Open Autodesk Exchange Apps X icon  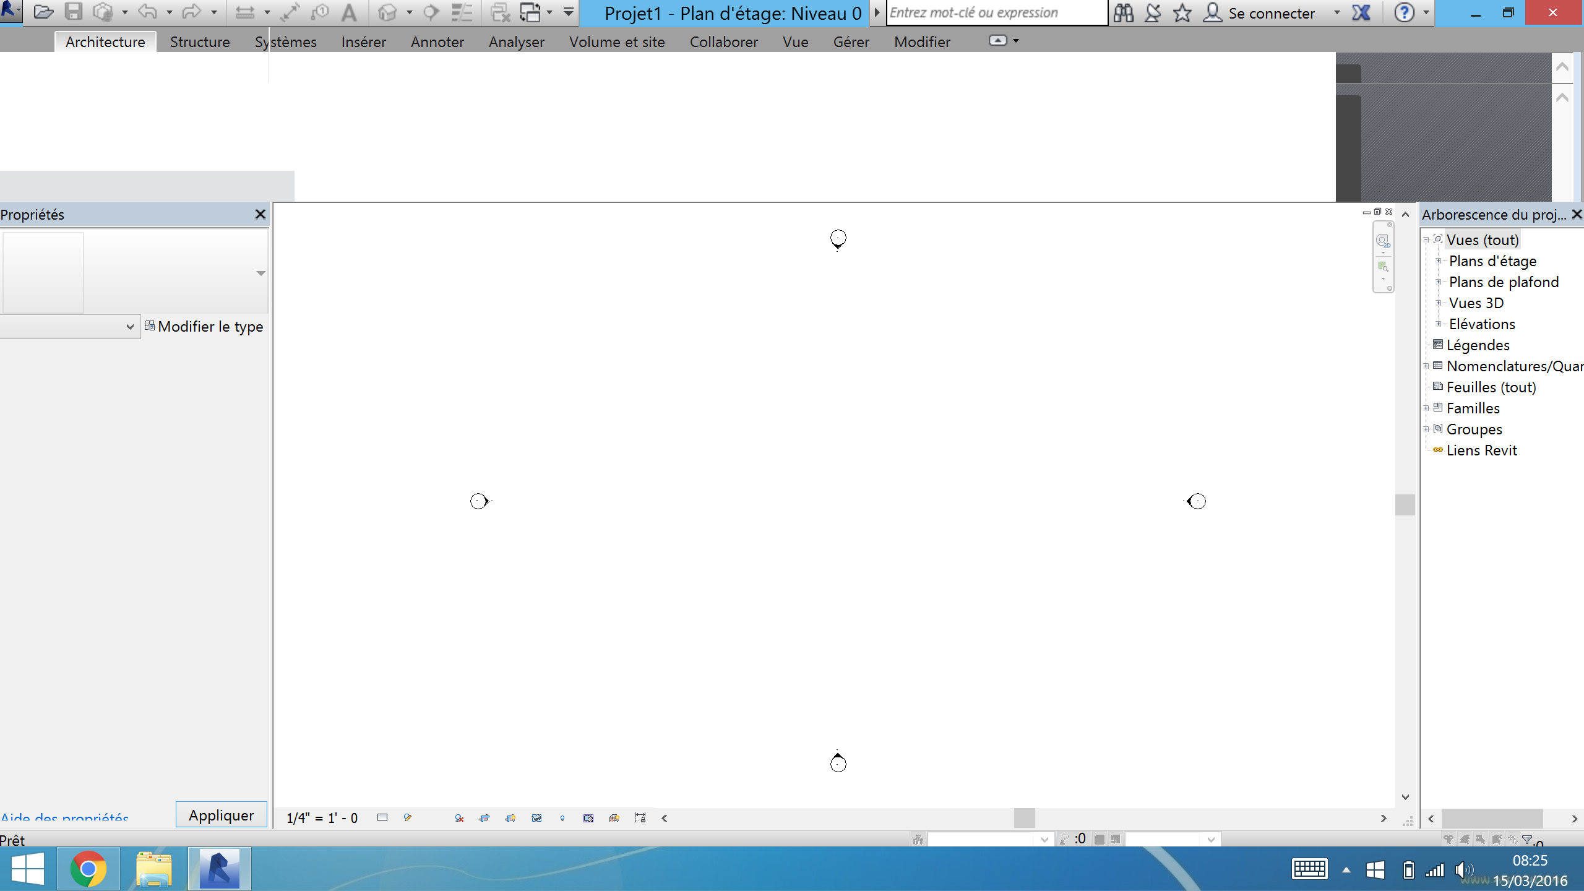click(1361, 12)
